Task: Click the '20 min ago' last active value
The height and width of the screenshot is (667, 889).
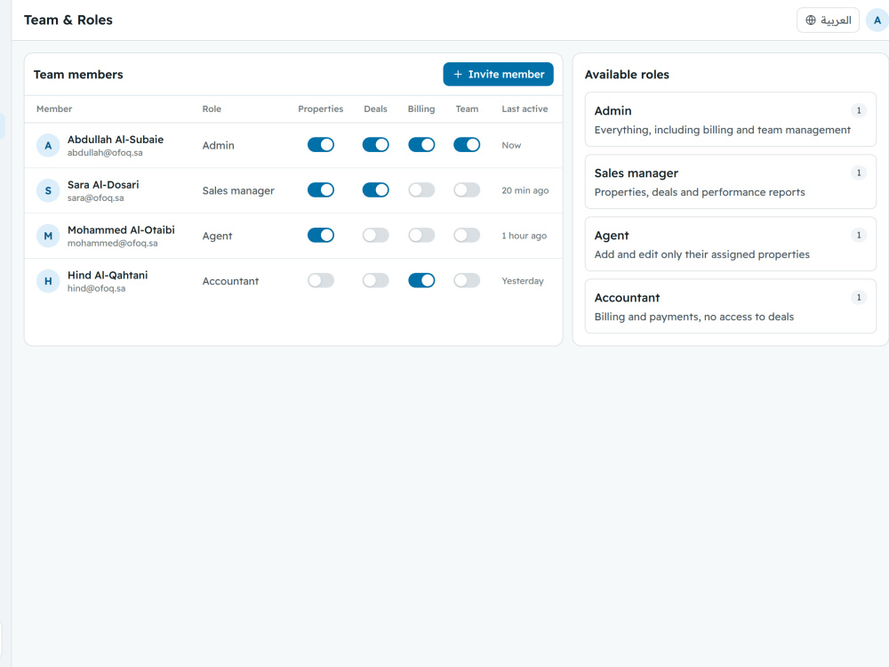Action: [525, 190]
